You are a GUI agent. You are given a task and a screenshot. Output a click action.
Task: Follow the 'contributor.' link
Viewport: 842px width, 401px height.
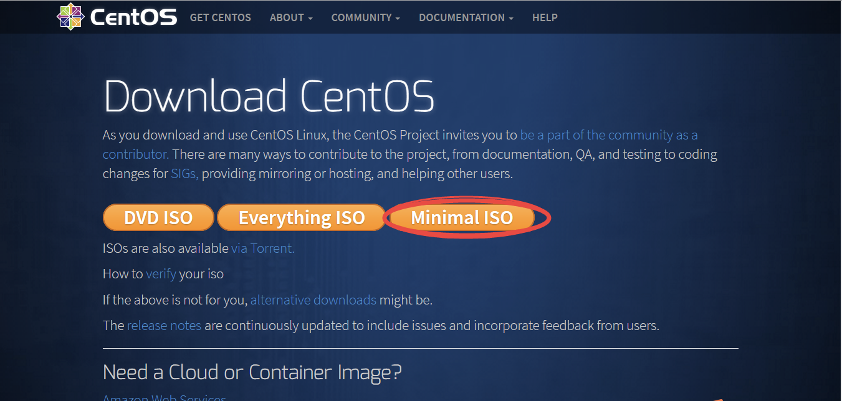tap(136, 154)
